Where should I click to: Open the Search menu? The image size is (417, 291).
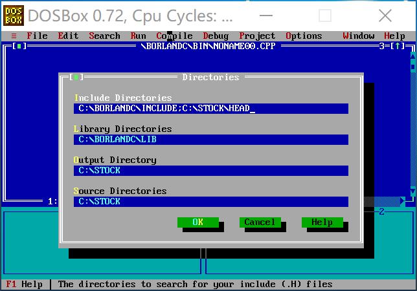click(104, 36)
